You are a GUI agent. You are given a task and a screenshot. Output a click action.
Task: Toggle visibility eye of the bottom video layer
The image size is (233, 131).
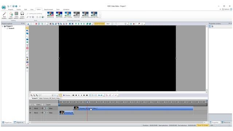(x=30, y=113)
